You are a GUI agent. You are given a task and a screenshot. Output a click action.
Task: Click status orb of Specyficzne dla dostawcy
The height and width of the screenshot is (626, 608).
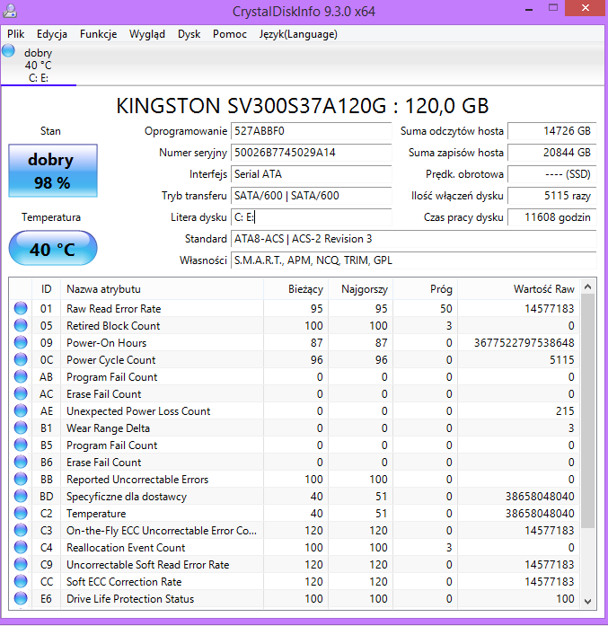21,497
